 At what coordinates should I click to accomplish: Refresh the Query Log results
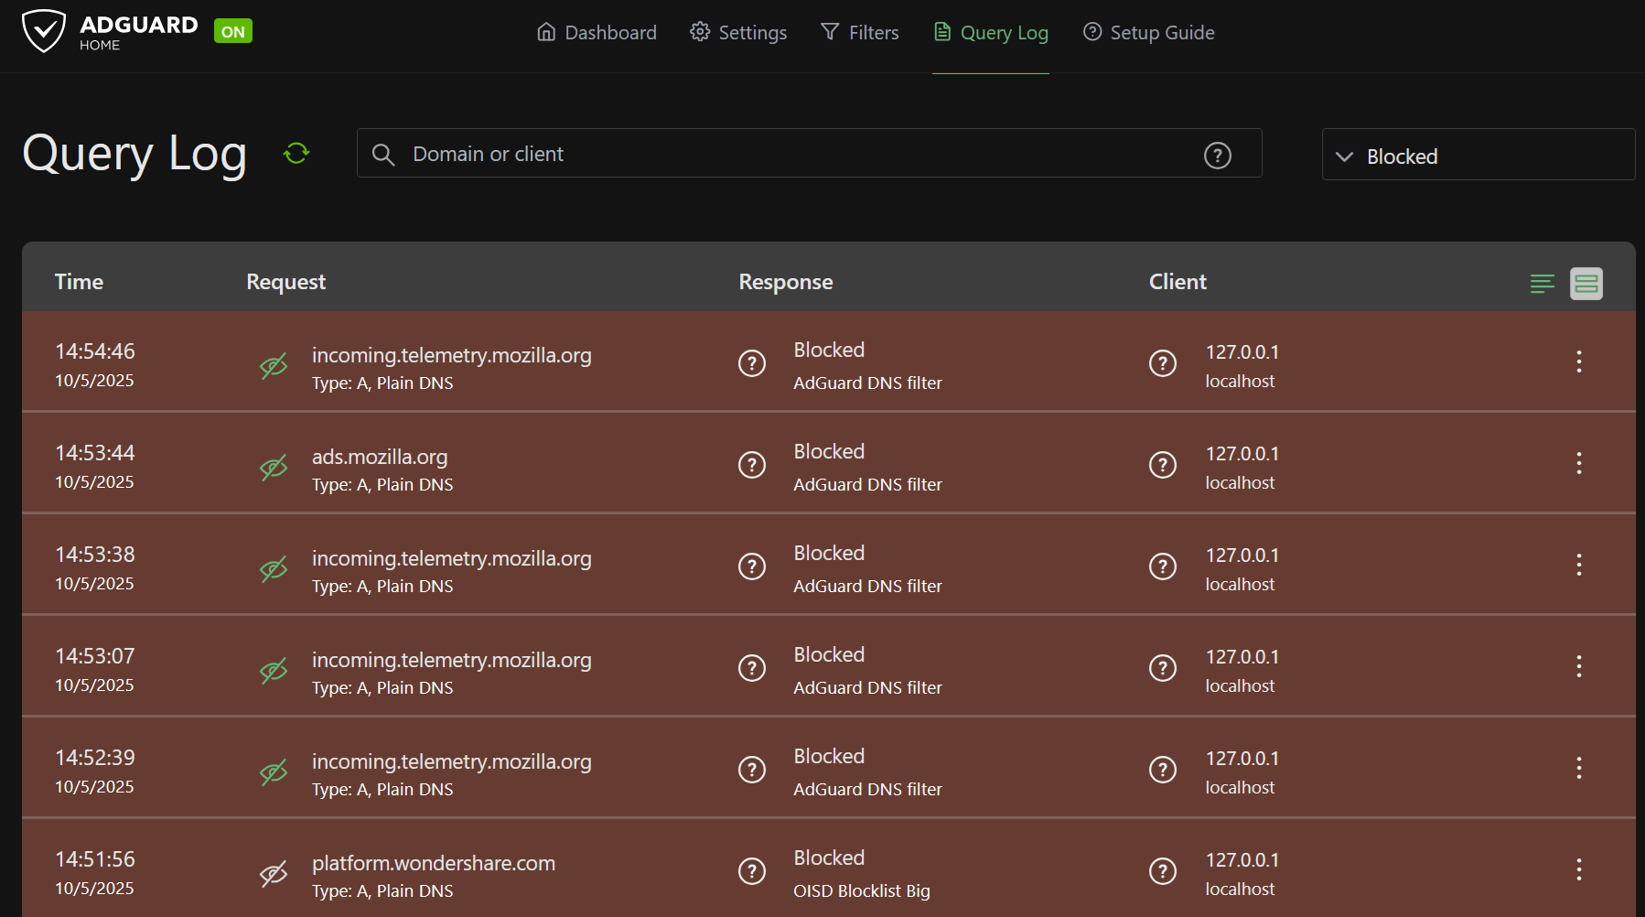295,153
